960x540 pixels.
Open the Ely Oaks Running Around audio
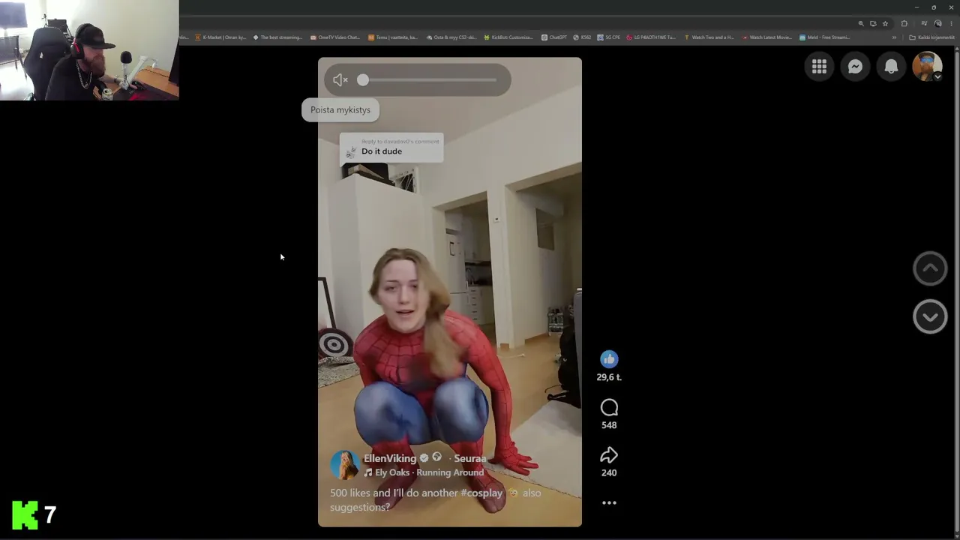(424, 472)
